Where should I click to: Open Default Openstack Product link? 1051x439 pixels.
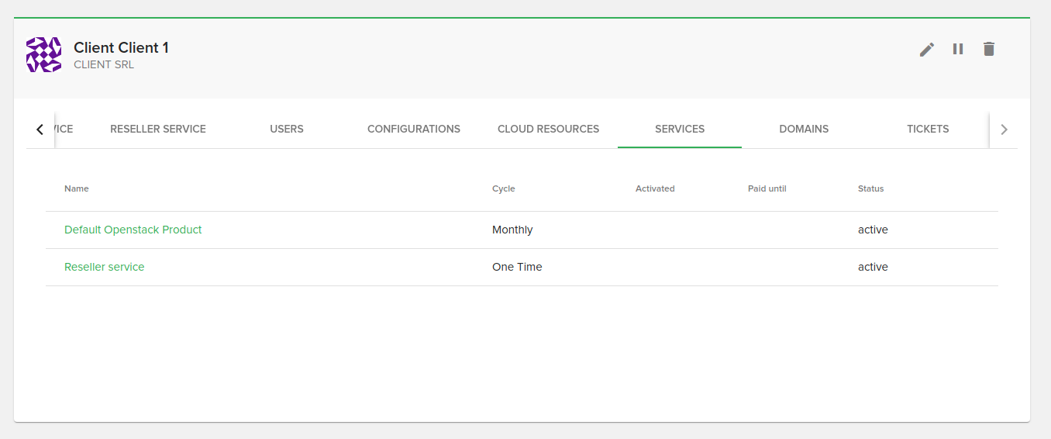pyautogui.click(x=133, y=230)
